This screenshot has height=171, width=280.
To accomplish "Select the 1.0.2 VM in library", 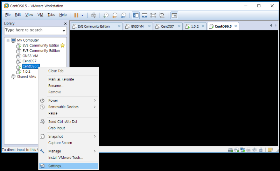I will 27,72.
